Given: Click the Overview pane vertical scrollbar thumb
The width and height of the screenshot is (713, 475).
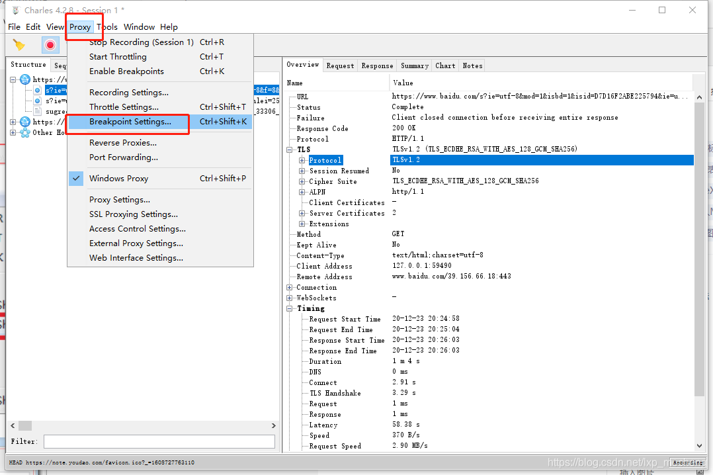Looking at the screenshot, I should point(699,249).
